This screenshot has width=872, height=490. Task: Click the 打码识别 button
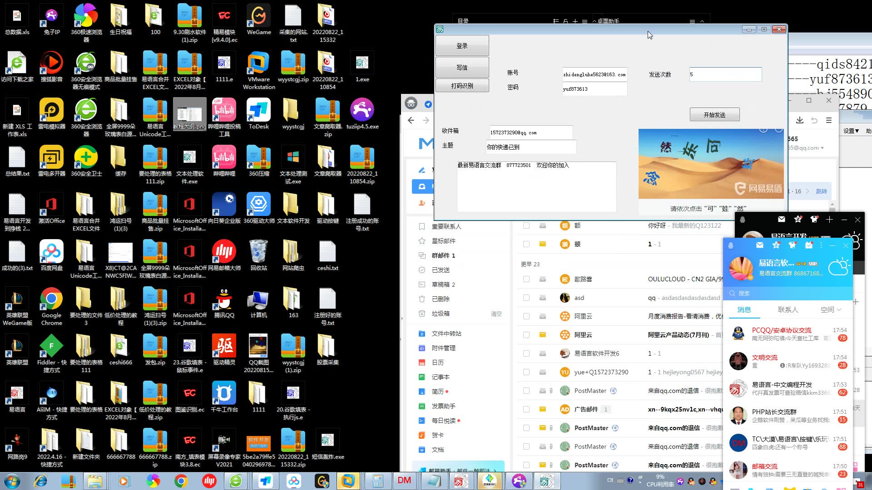462,86
